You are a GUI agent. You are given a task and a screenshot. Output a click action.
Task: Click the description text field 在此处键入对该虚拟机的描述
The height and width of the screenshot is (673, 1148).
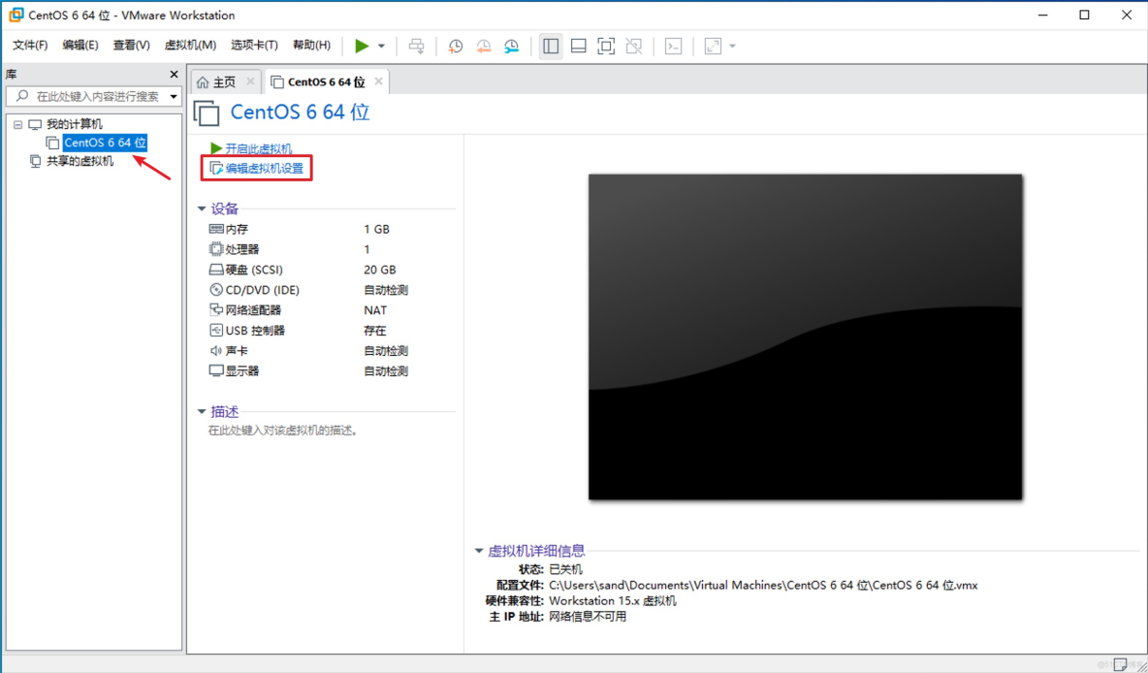[284, 431]
